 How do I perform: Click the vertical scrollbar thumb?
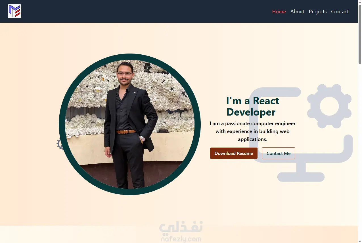[x=360, y=34]
